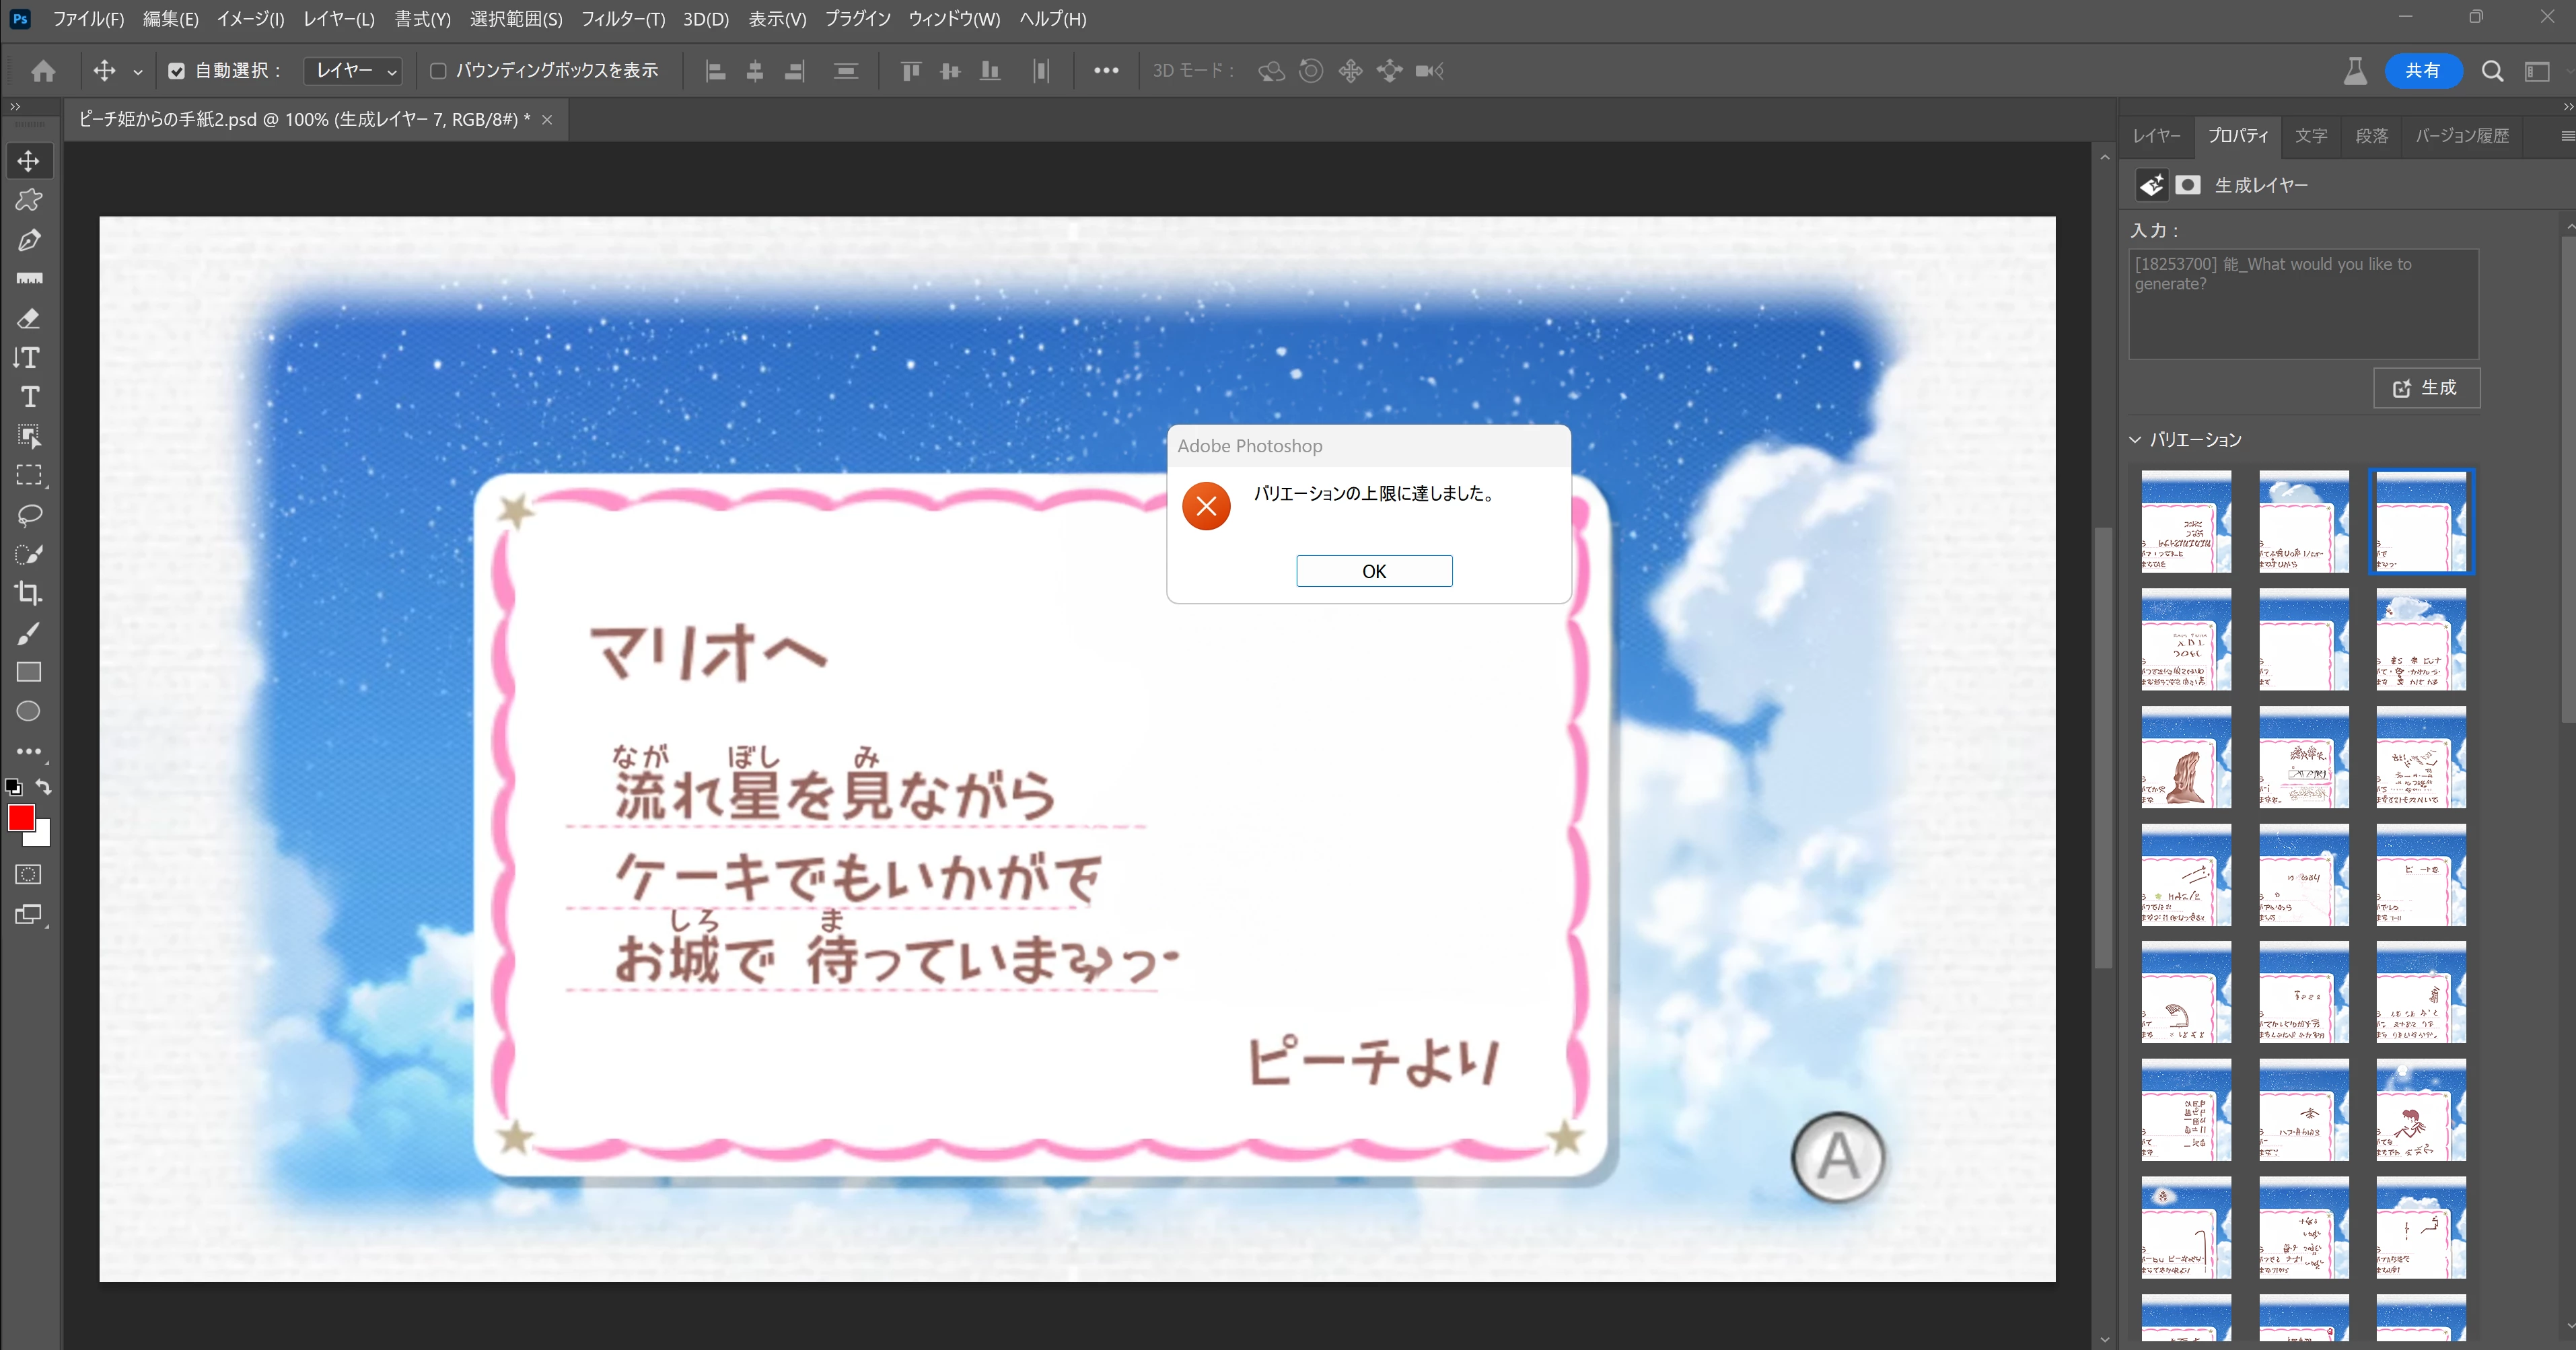Image resolution: width=2576 pixels, height=1350 pixels.
Task: Toggle Quick Mask mode icon
Action: pyautogui.click(x=29, y=875)
